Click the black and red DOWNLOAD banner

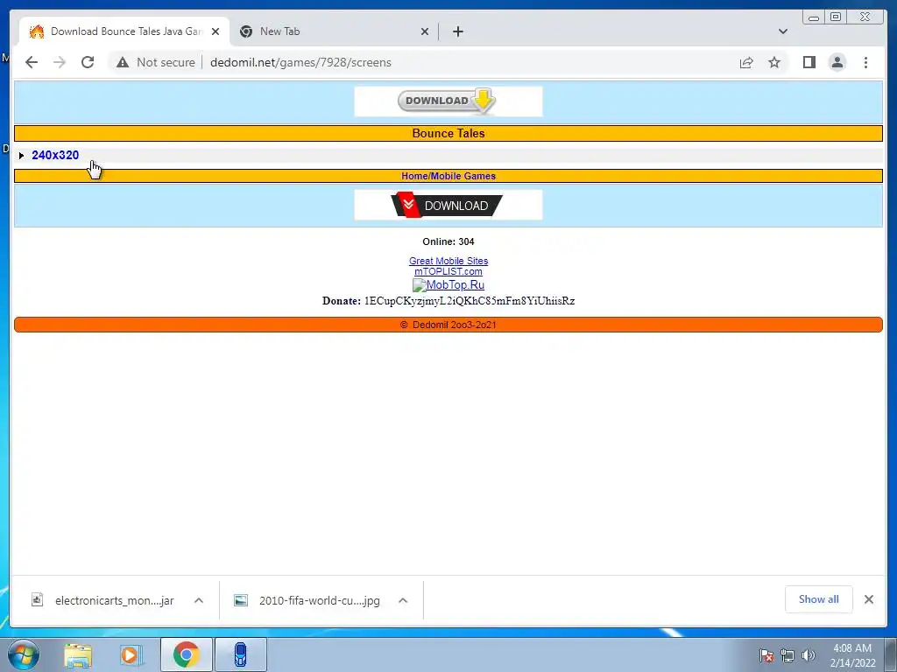pos(448,205)
